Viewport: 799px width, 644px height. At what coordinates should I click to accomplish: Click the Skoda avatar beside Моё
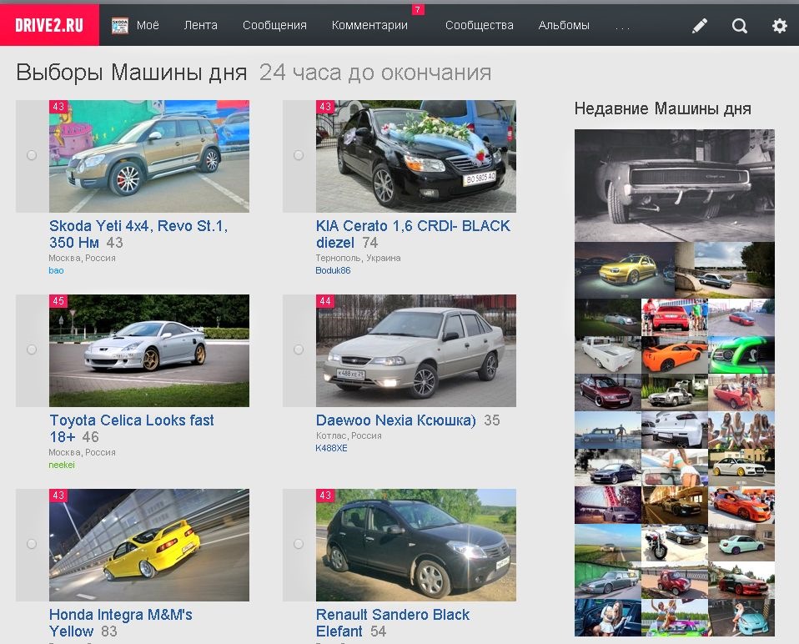pos(120,26)
